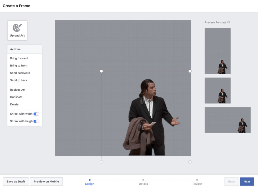
Task: Click the top square preview thumbnail
Action: point(217,51)
